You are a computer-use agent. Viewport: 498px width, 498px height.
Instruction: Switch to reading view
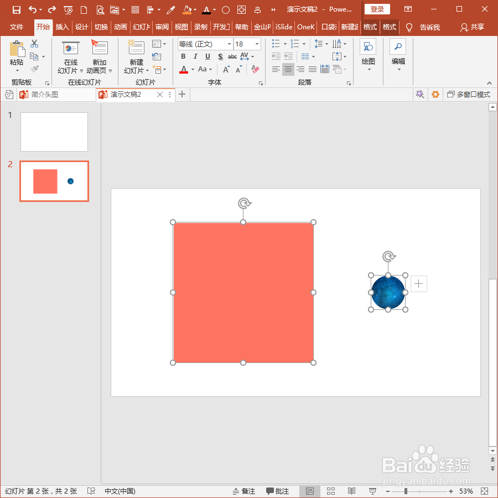coord(351,491)
